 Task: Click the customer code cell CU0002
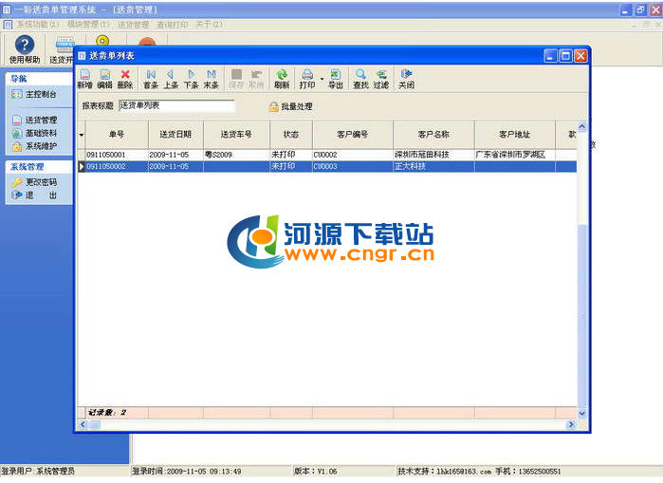pos(353,155)
